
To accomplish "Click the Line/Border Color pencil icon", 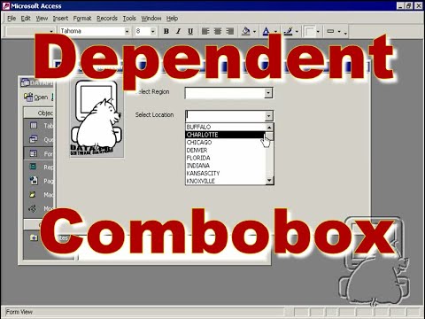I will pyautogui.click(x=288, y=31).
